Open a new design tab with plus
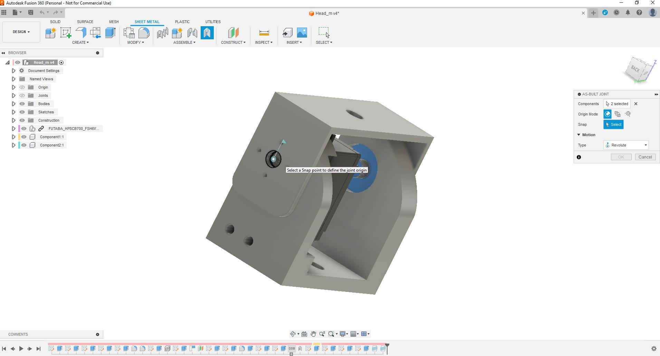The width and height of the screenshot is (660, 356). [x=593, y=13]
